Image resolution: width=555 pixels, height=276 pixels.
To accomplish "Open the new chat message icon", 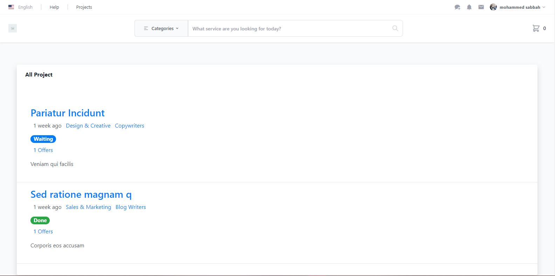I will tap(457, 7).
